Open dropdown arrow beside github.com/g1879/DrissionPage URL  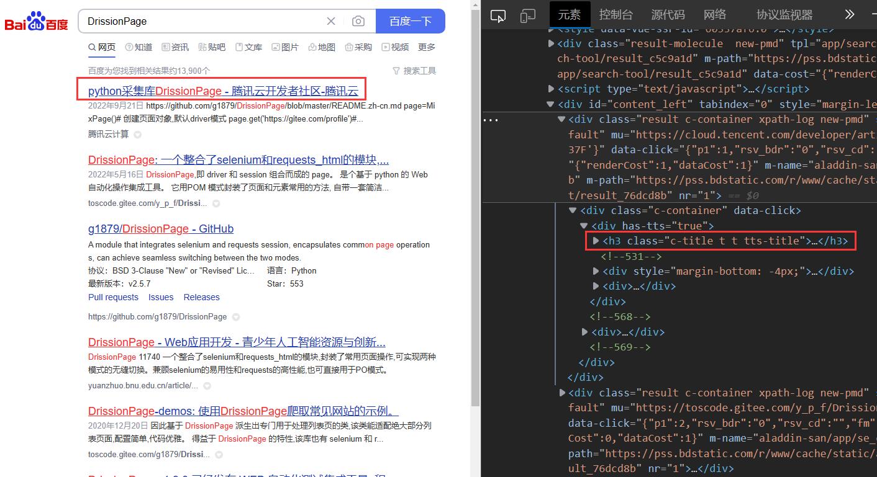[236, 317]
